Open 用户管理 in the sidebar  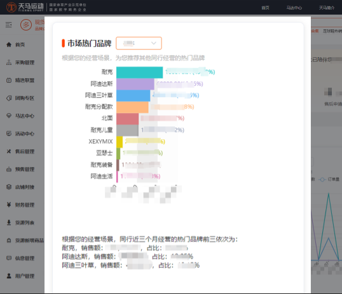point(20,276)
